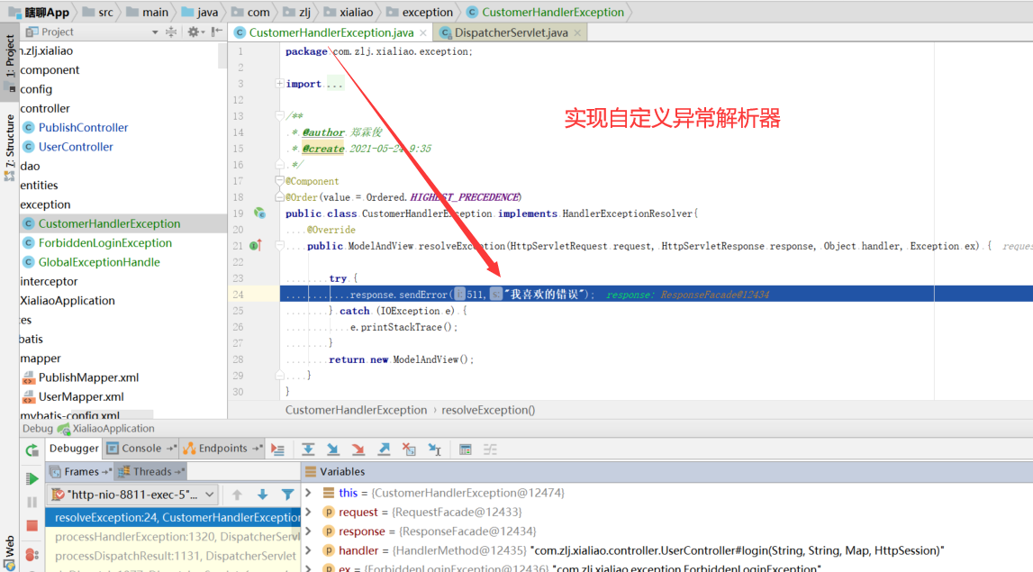Expand the 'request' variable node
Image resolution: width=1033 pixels, height=572 pixels.
click(308, 512)
